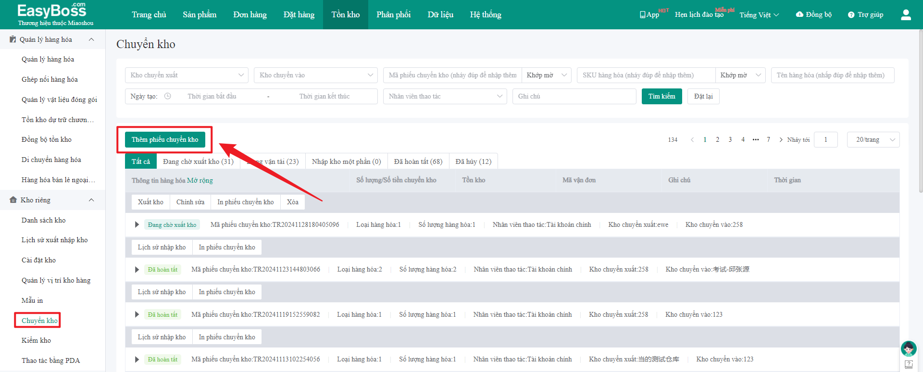The image size is (923, 372).
Task: Open the Phân phối menu
Action: pyautogui.click(x=394, y=15)
